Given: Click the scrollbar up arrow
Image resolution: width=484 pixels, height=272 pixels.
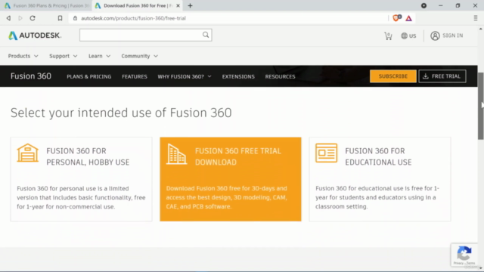Looking at the screenshot, I should coord(481,29).
